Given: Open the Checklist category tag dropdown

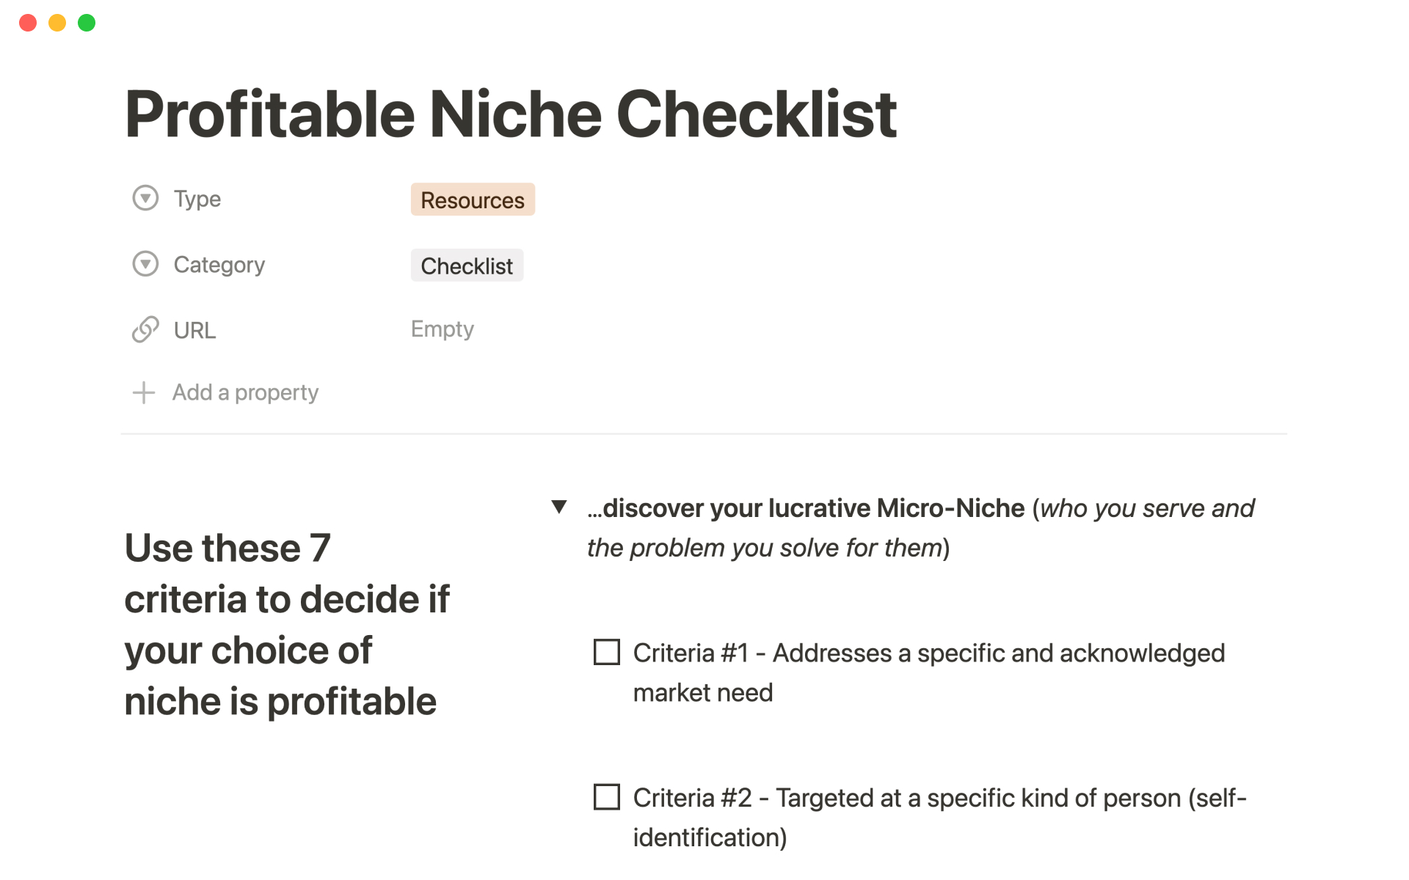Looking at the screenshot, I should pos(467,265).
